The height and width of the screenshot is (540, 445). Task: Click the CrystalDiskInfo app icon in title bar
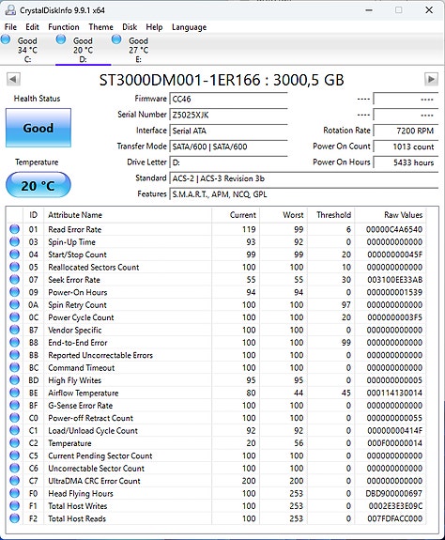10,10
